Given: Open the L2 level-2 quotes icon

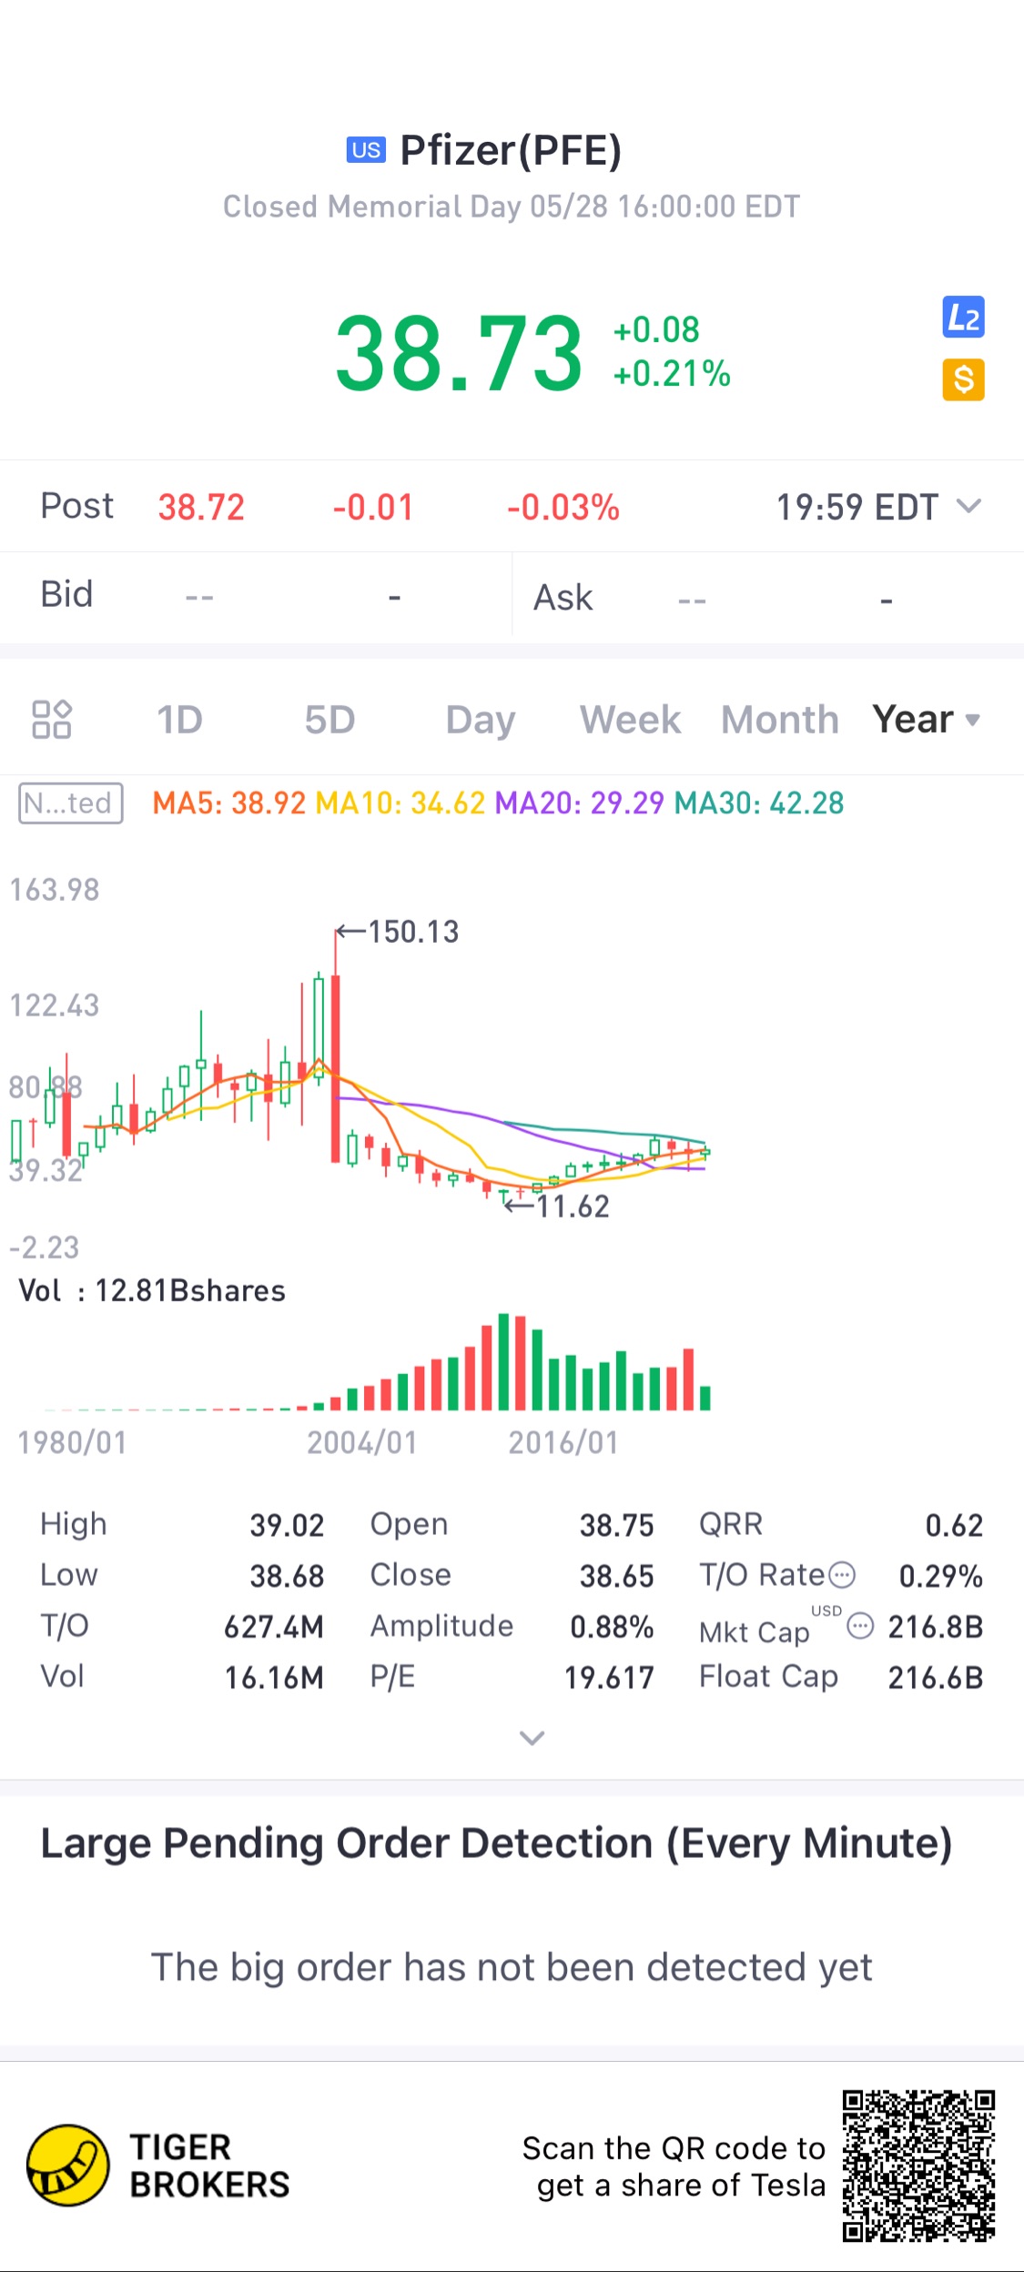Looking at the screenshot, I should click(x=963, y=318).
